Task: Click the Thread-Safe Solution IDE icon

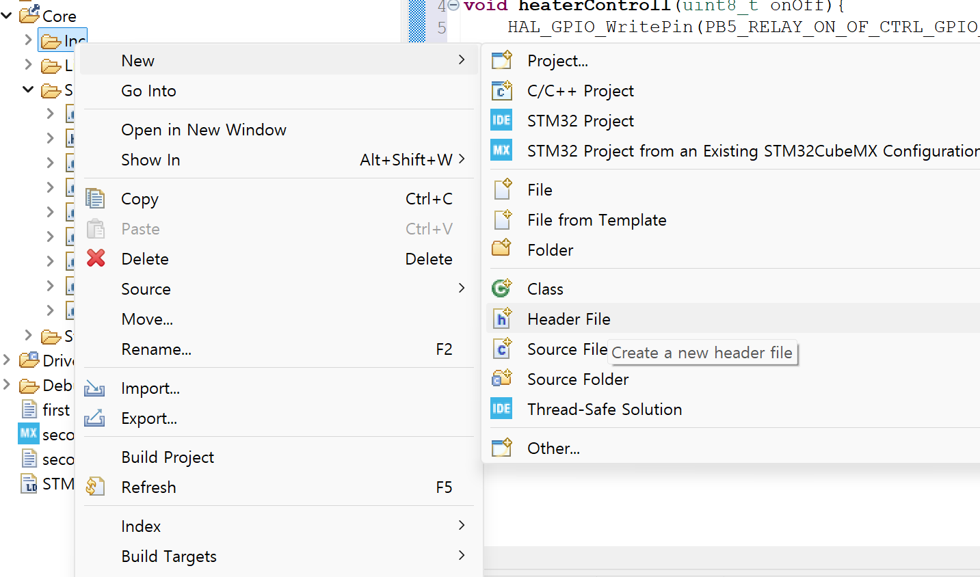Action: click(x=501, y=409)
